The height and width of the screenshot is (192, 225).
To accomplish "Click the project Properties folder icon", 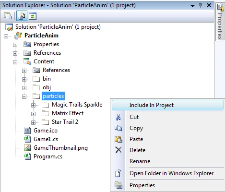I will click(27, 44).
